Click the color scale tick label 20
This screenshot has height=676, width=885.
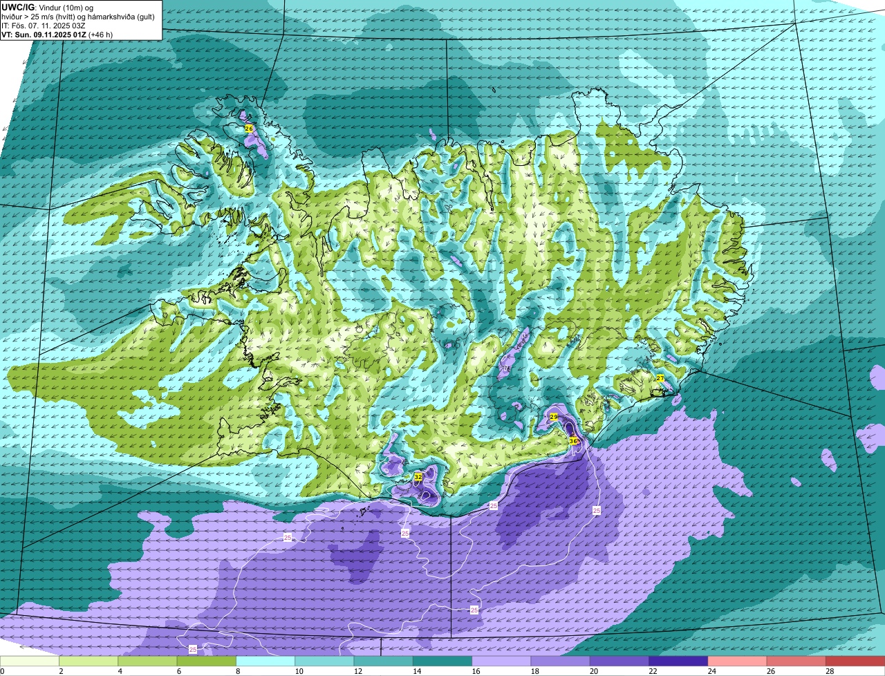click(x=593, y=671)
